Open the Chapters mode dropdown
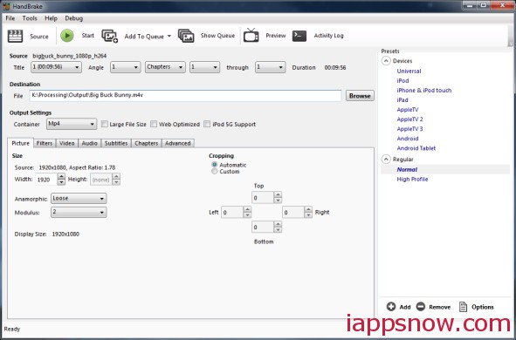This screenshot has height=340, width=516. click(165, 67)
